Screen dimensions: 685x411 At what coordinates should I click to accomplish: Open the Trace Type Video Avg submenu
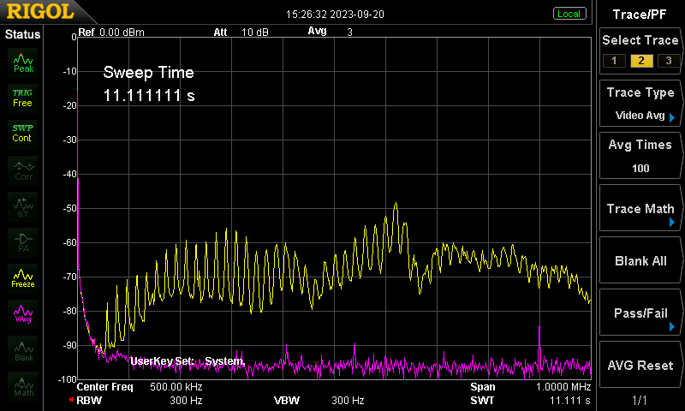[640, 104]
